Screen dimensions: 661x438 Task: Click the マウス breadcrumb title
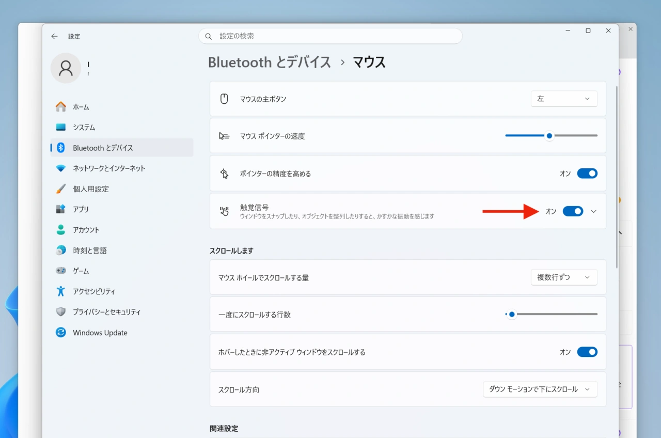coord(369,62)
